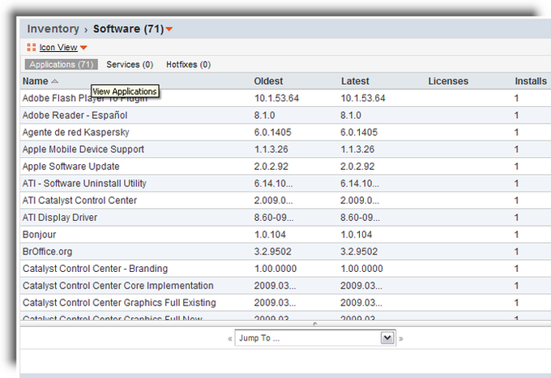Screen dimensions: 551x378
Task: Click the Software (71) heading text
Action: [x=129, y=29]
